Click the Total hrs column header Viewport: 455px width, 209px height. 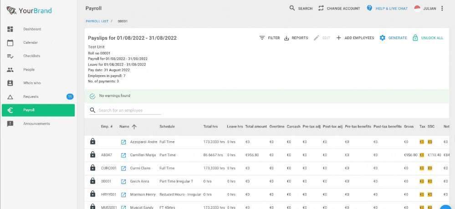click(211, 127)
